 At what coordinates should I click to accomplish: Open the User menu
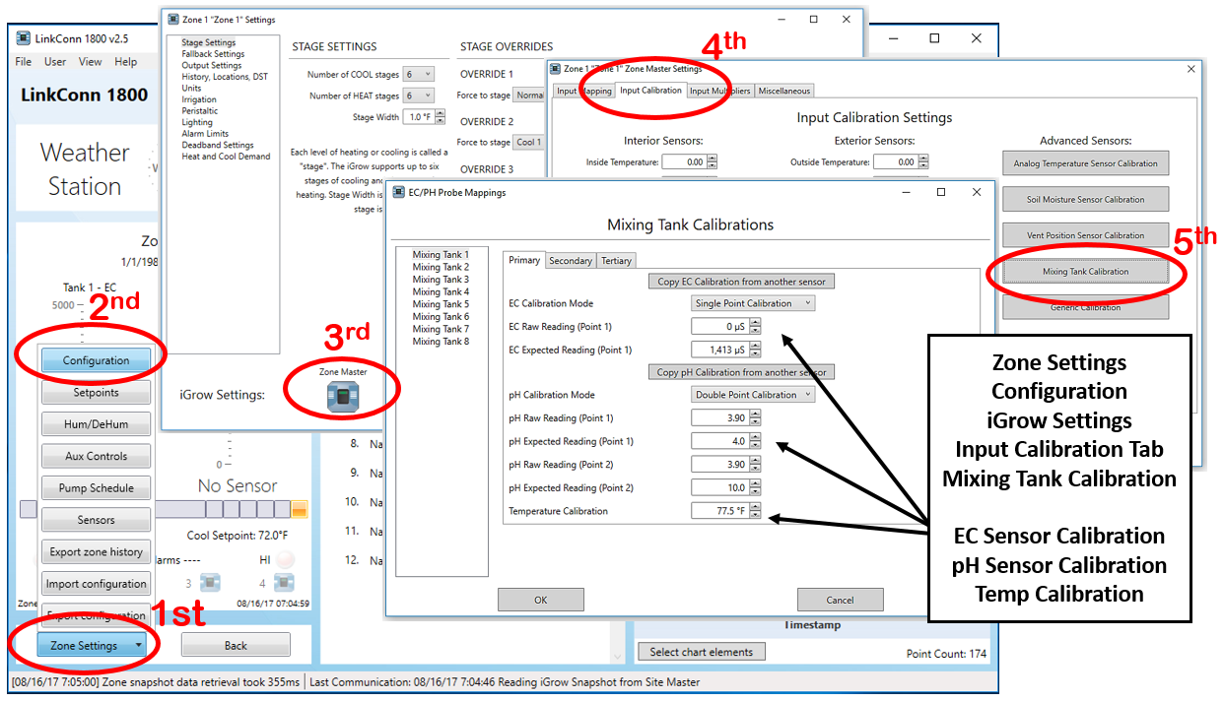[x=55, y=62]
